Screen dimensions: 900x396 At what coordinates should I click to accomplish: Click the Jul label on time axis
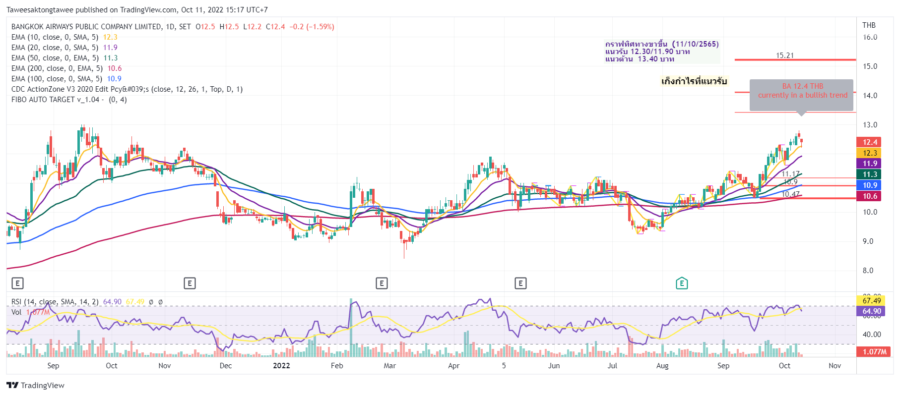[x=612, y=366]
